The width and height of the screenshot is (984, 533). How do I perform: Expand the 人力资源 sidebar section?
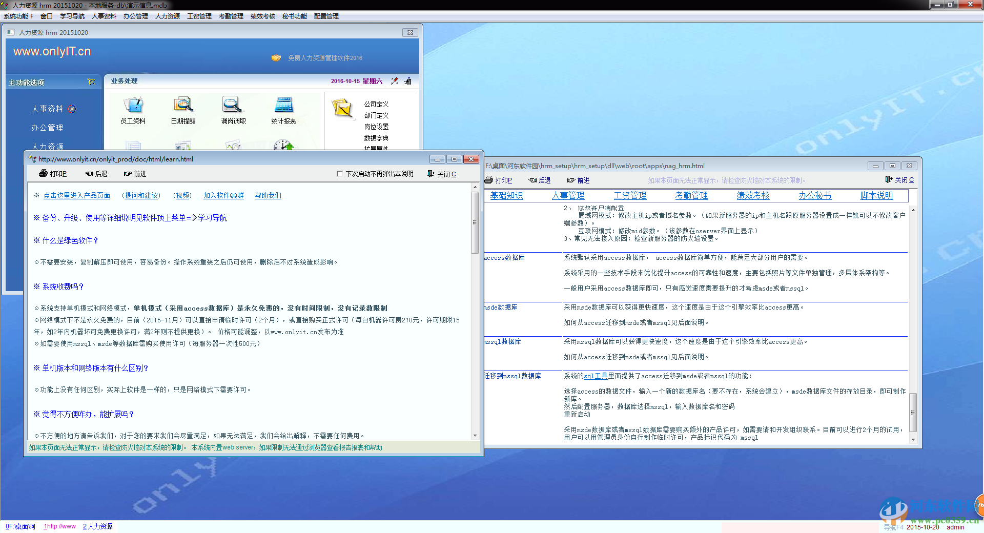point(47,147)
